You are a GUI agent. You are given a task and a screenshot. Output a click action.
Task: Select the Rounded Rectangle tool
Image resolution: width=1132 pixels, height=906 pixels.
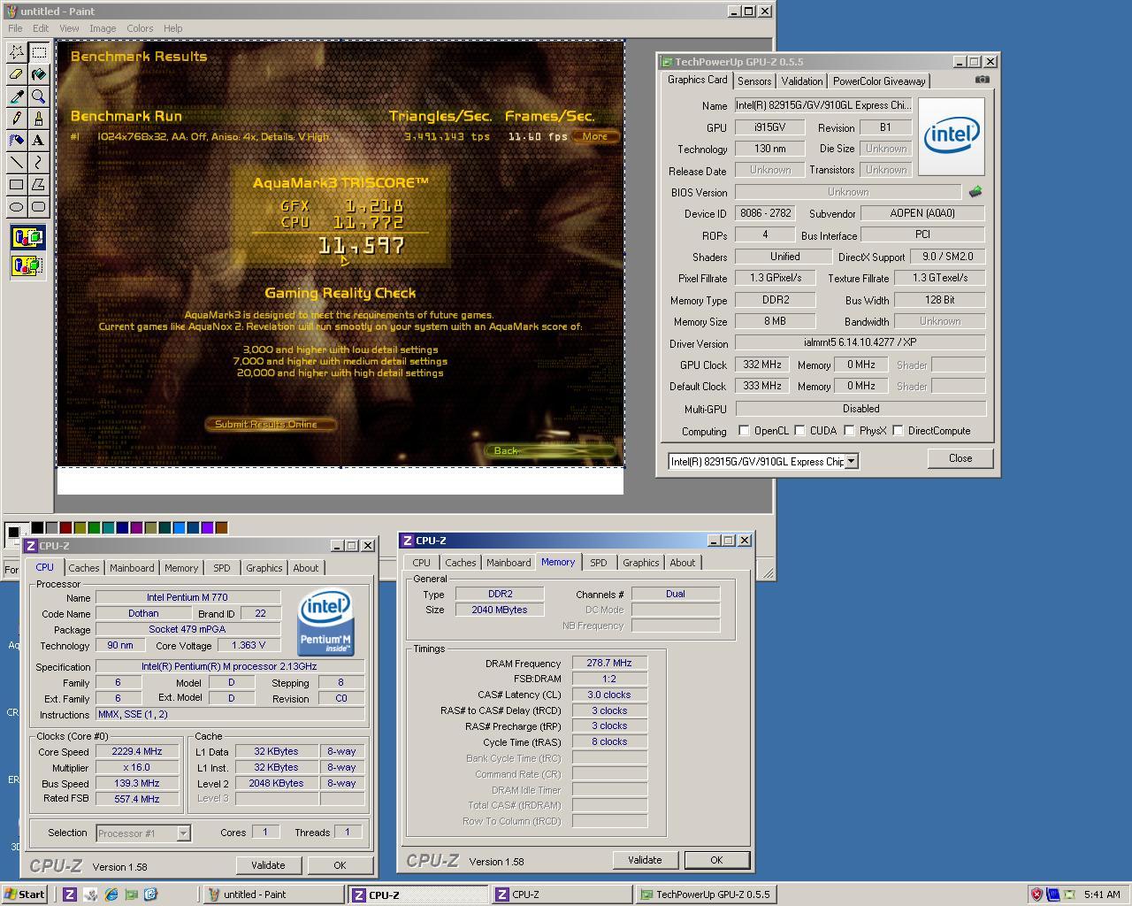pyautogui.click(x=39, y=207)
